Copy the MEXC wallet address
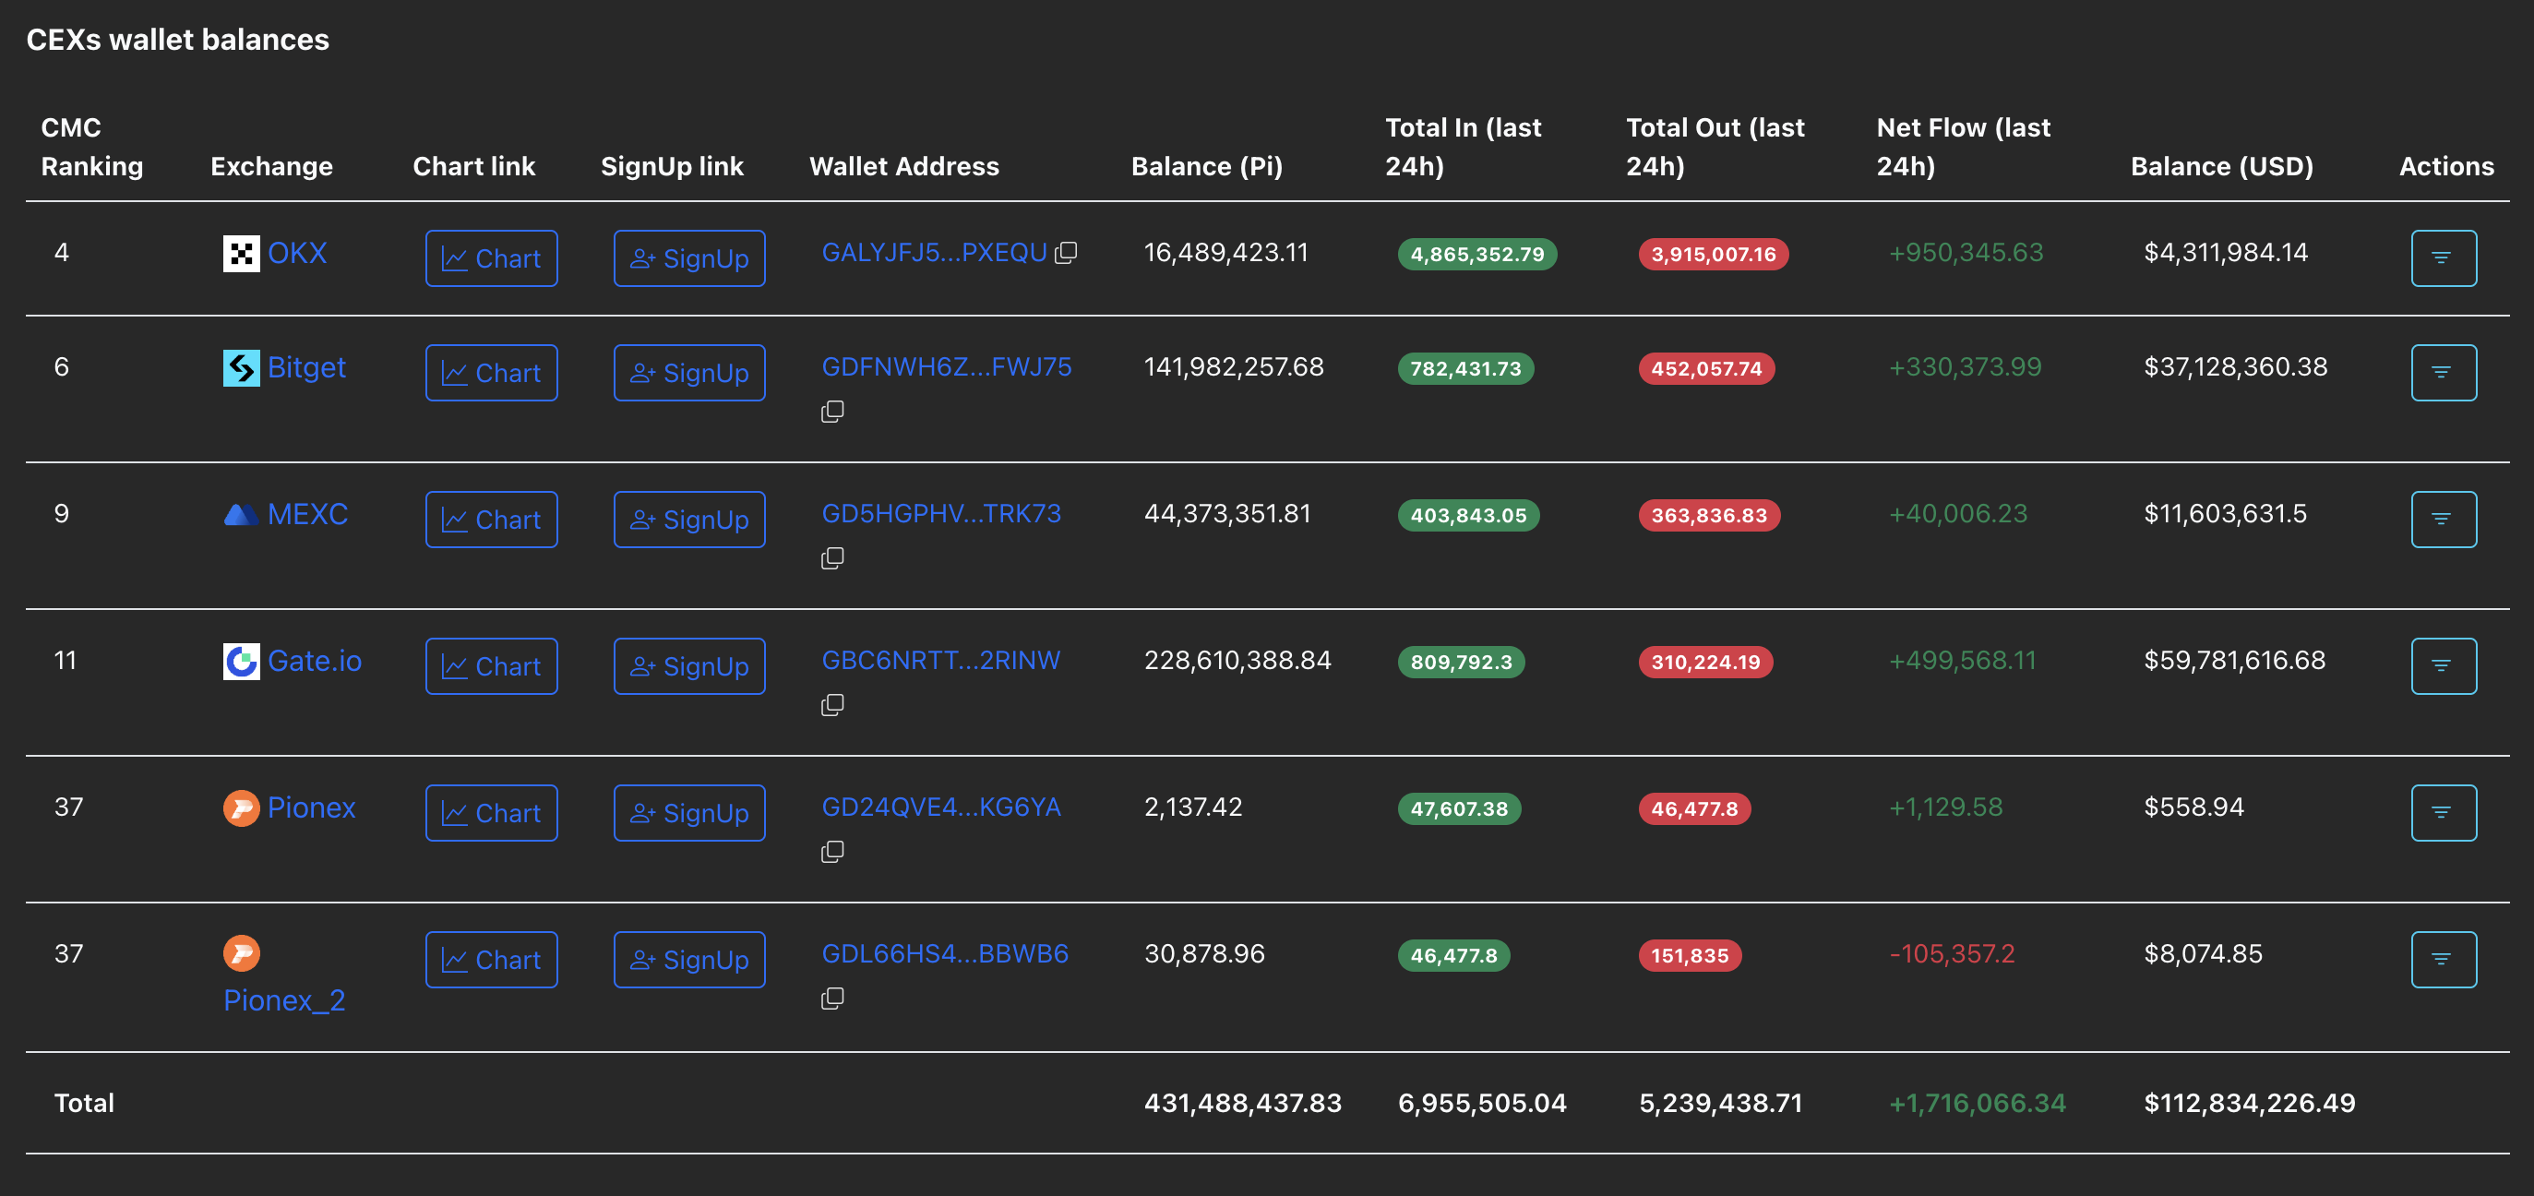 tap(832, 556)
